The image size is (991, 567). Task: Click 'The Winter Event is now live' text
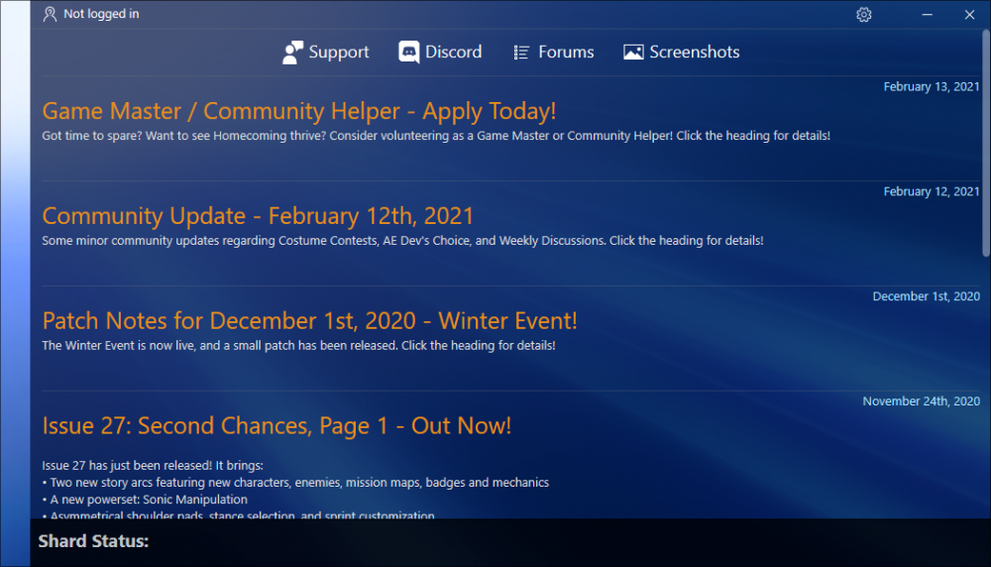pyautogui.click(x=298, y=346)
